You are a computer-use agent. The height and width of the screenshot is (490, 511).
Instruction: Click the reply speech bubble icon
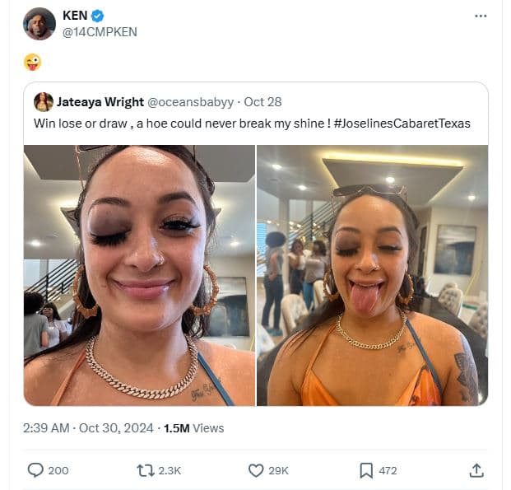pos(35,470)
